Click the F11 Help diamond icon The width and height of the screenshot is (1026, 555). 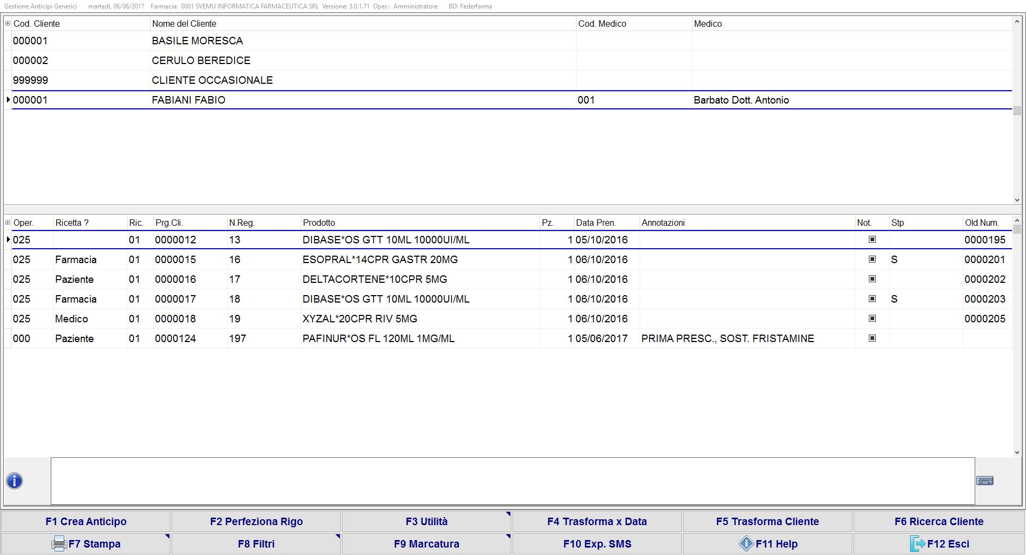point(746,544)
